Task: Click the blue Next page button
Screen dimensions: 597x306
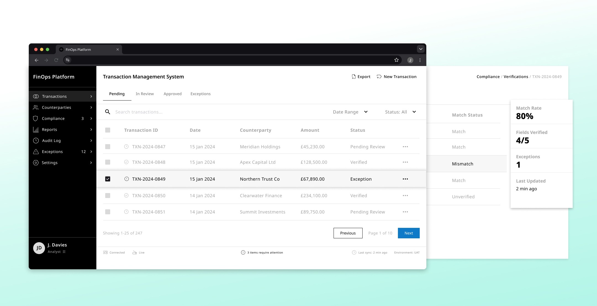Action: tap(409, 233)
